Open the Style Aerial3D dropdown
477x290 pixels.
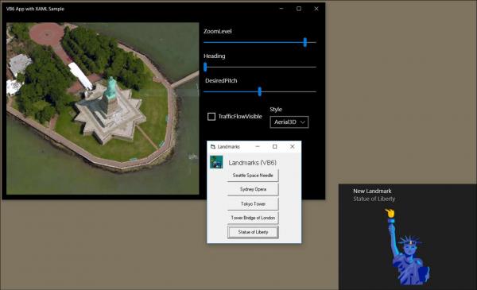pos(289,122)
